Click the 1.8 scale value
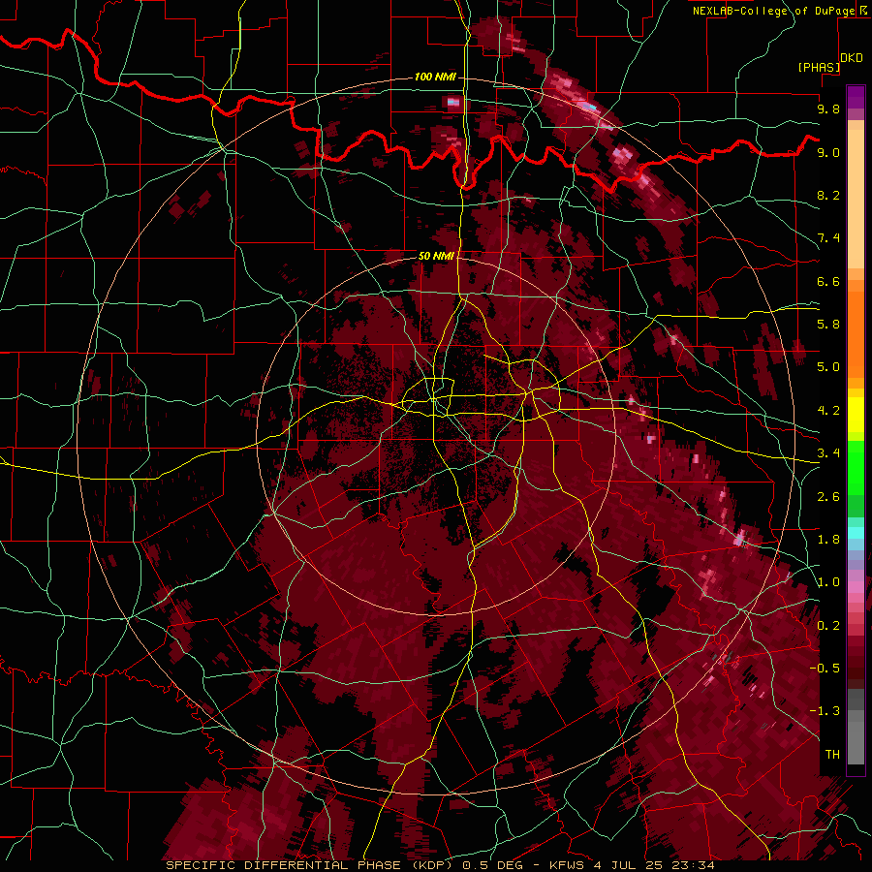Viewport: 872px width, 872px height. click(828, 540)
